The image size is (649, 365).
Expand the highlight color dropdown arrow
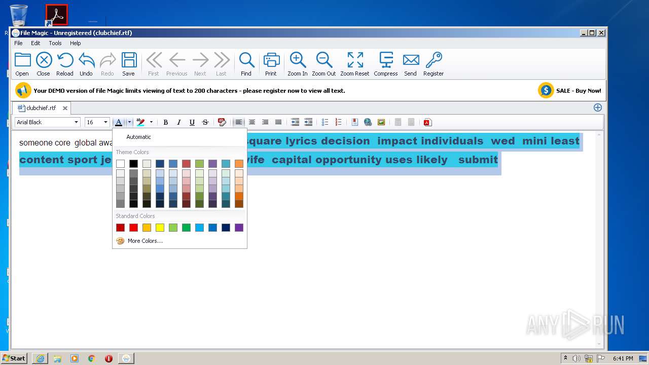coord(151,122)
